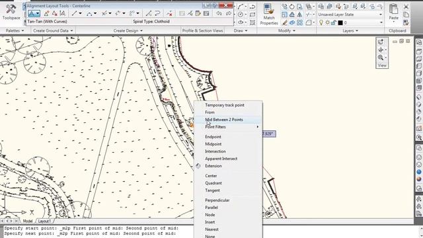
Task: Select the Rotate tool in the Modify panel
Action: tap(292, 7)
